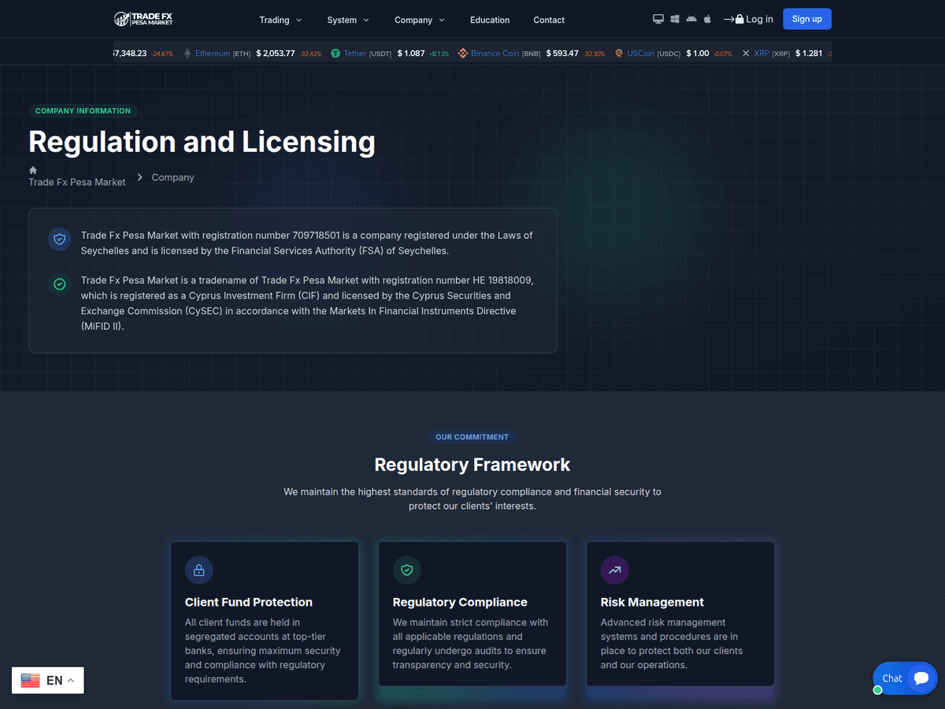Click the Android platform icon
The width and height of the screenshot is (945, 709).
pyautogui.click(x=691, y=19)
